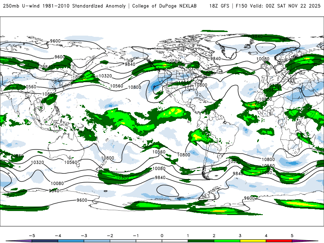Click the '-2' colorbar label

110,236
